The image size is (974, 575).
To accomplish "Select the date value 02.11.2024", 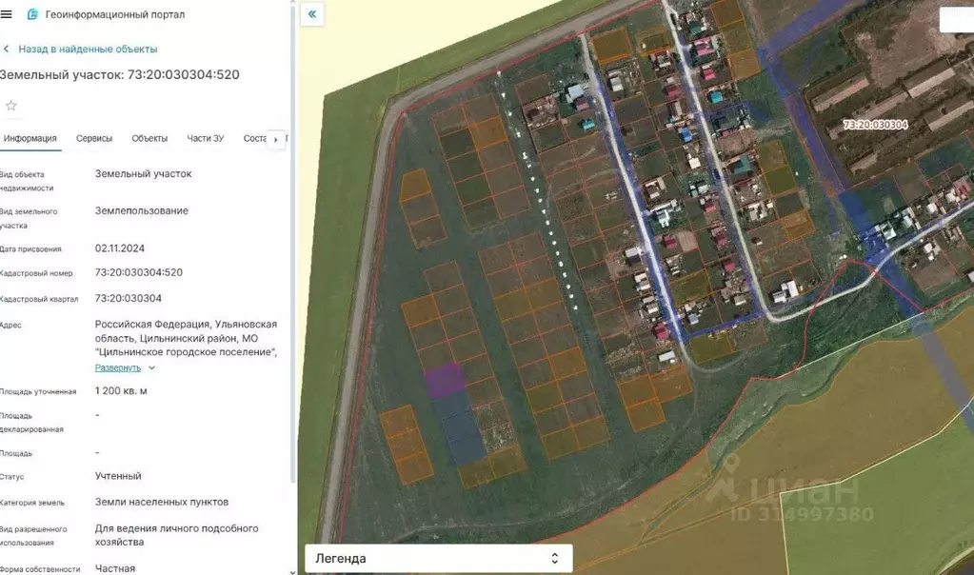I will click(x=120, y=248).
